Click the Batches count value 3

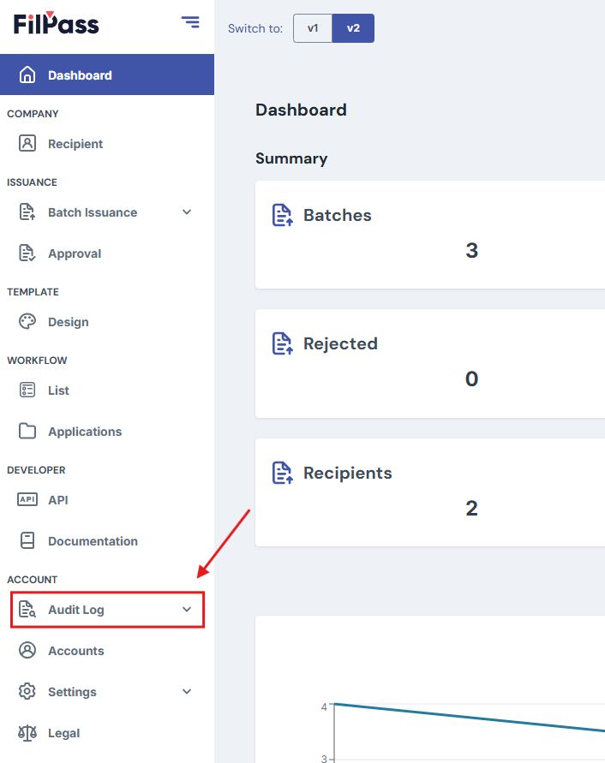click(471, 250)
